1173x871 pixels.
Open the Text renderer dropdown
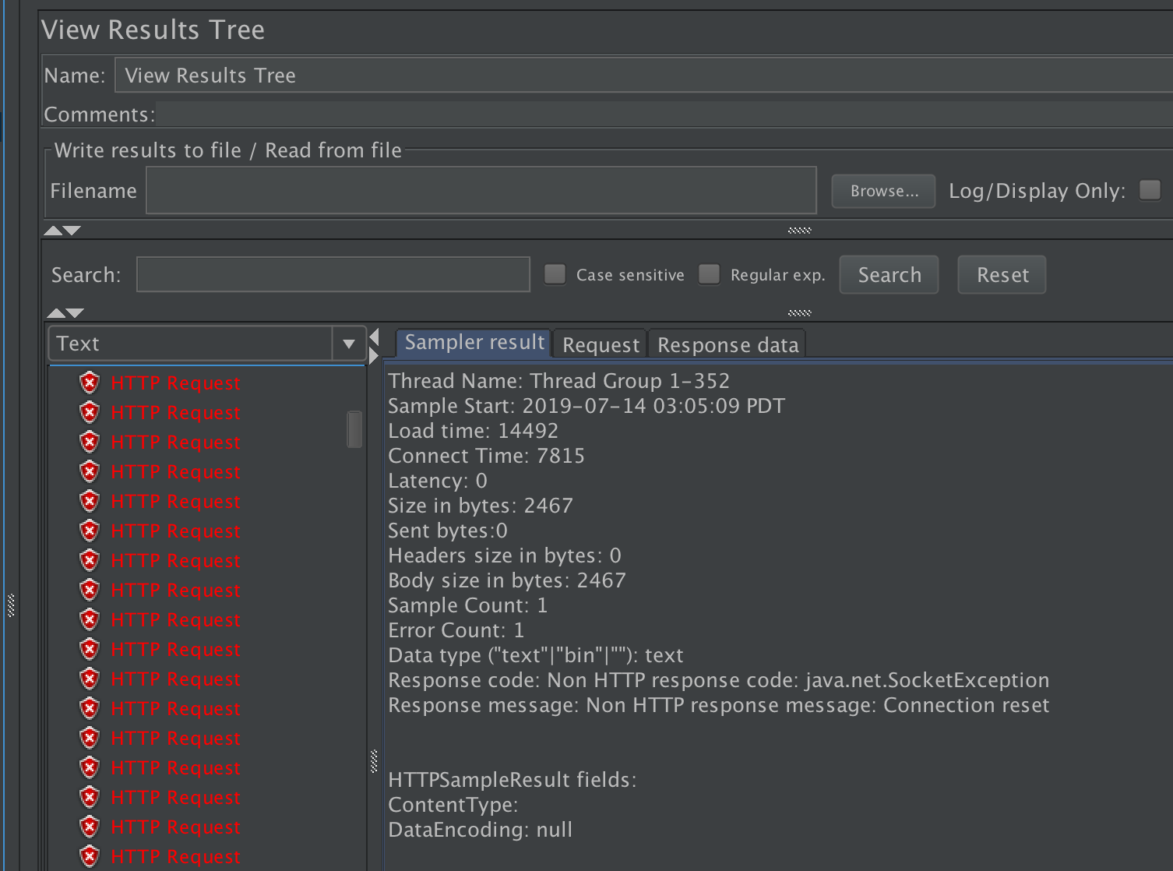pos(348,344)
